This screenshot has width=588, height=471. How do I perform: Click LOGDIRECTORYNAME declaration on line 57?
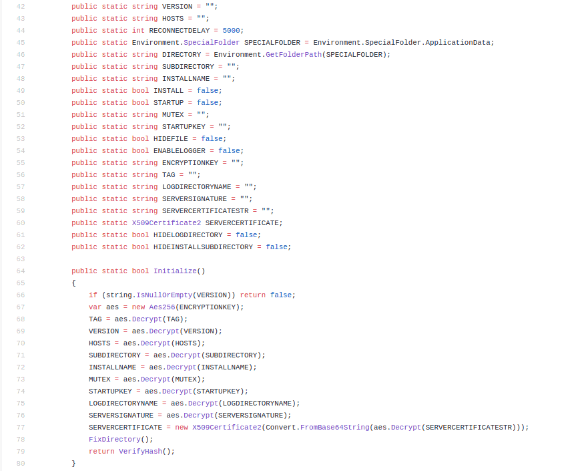tap(196, 186)
